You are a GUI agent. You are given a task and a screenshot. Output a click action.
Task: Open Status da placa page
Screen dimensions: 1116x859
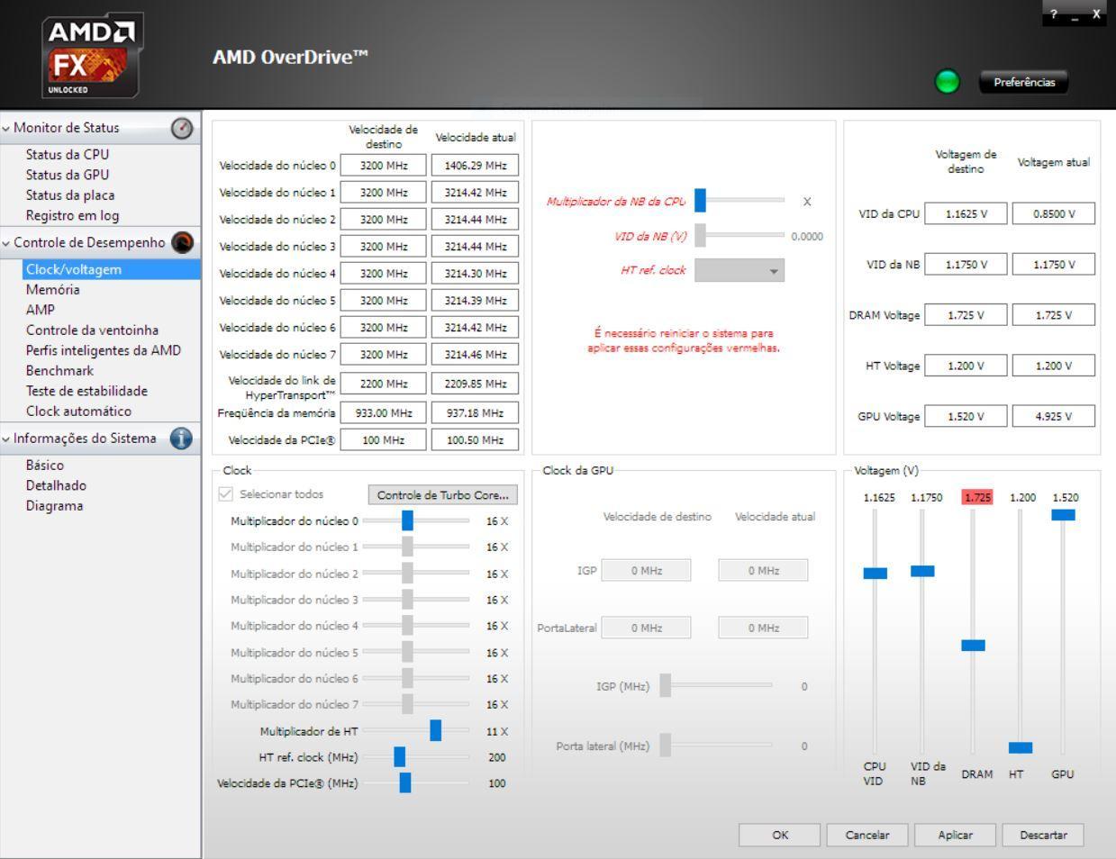pyautogui.click(x=70, y=195)
